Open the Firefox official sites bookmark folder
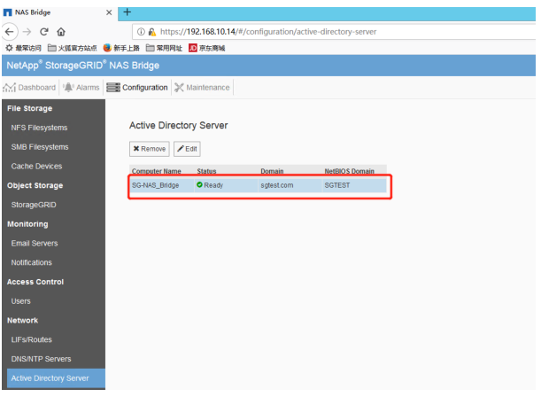Image resolution: width=541 pixels, height=397 pixels. (x=72, y=48)
